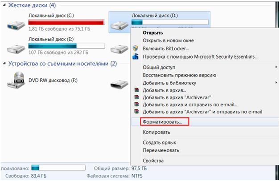The width and height of the screenshot is (280, 181).
Task: Click the DVD RW drive (F:) icon
Action: click(x=16, y=80)
